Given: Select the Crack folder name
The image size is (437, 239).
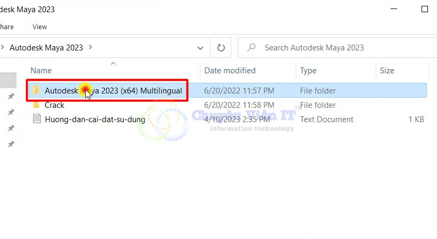Looking at the screenshot, I should point(54,105).
